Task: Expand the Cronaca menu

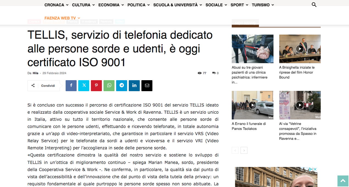Action: tap(57, 5)
